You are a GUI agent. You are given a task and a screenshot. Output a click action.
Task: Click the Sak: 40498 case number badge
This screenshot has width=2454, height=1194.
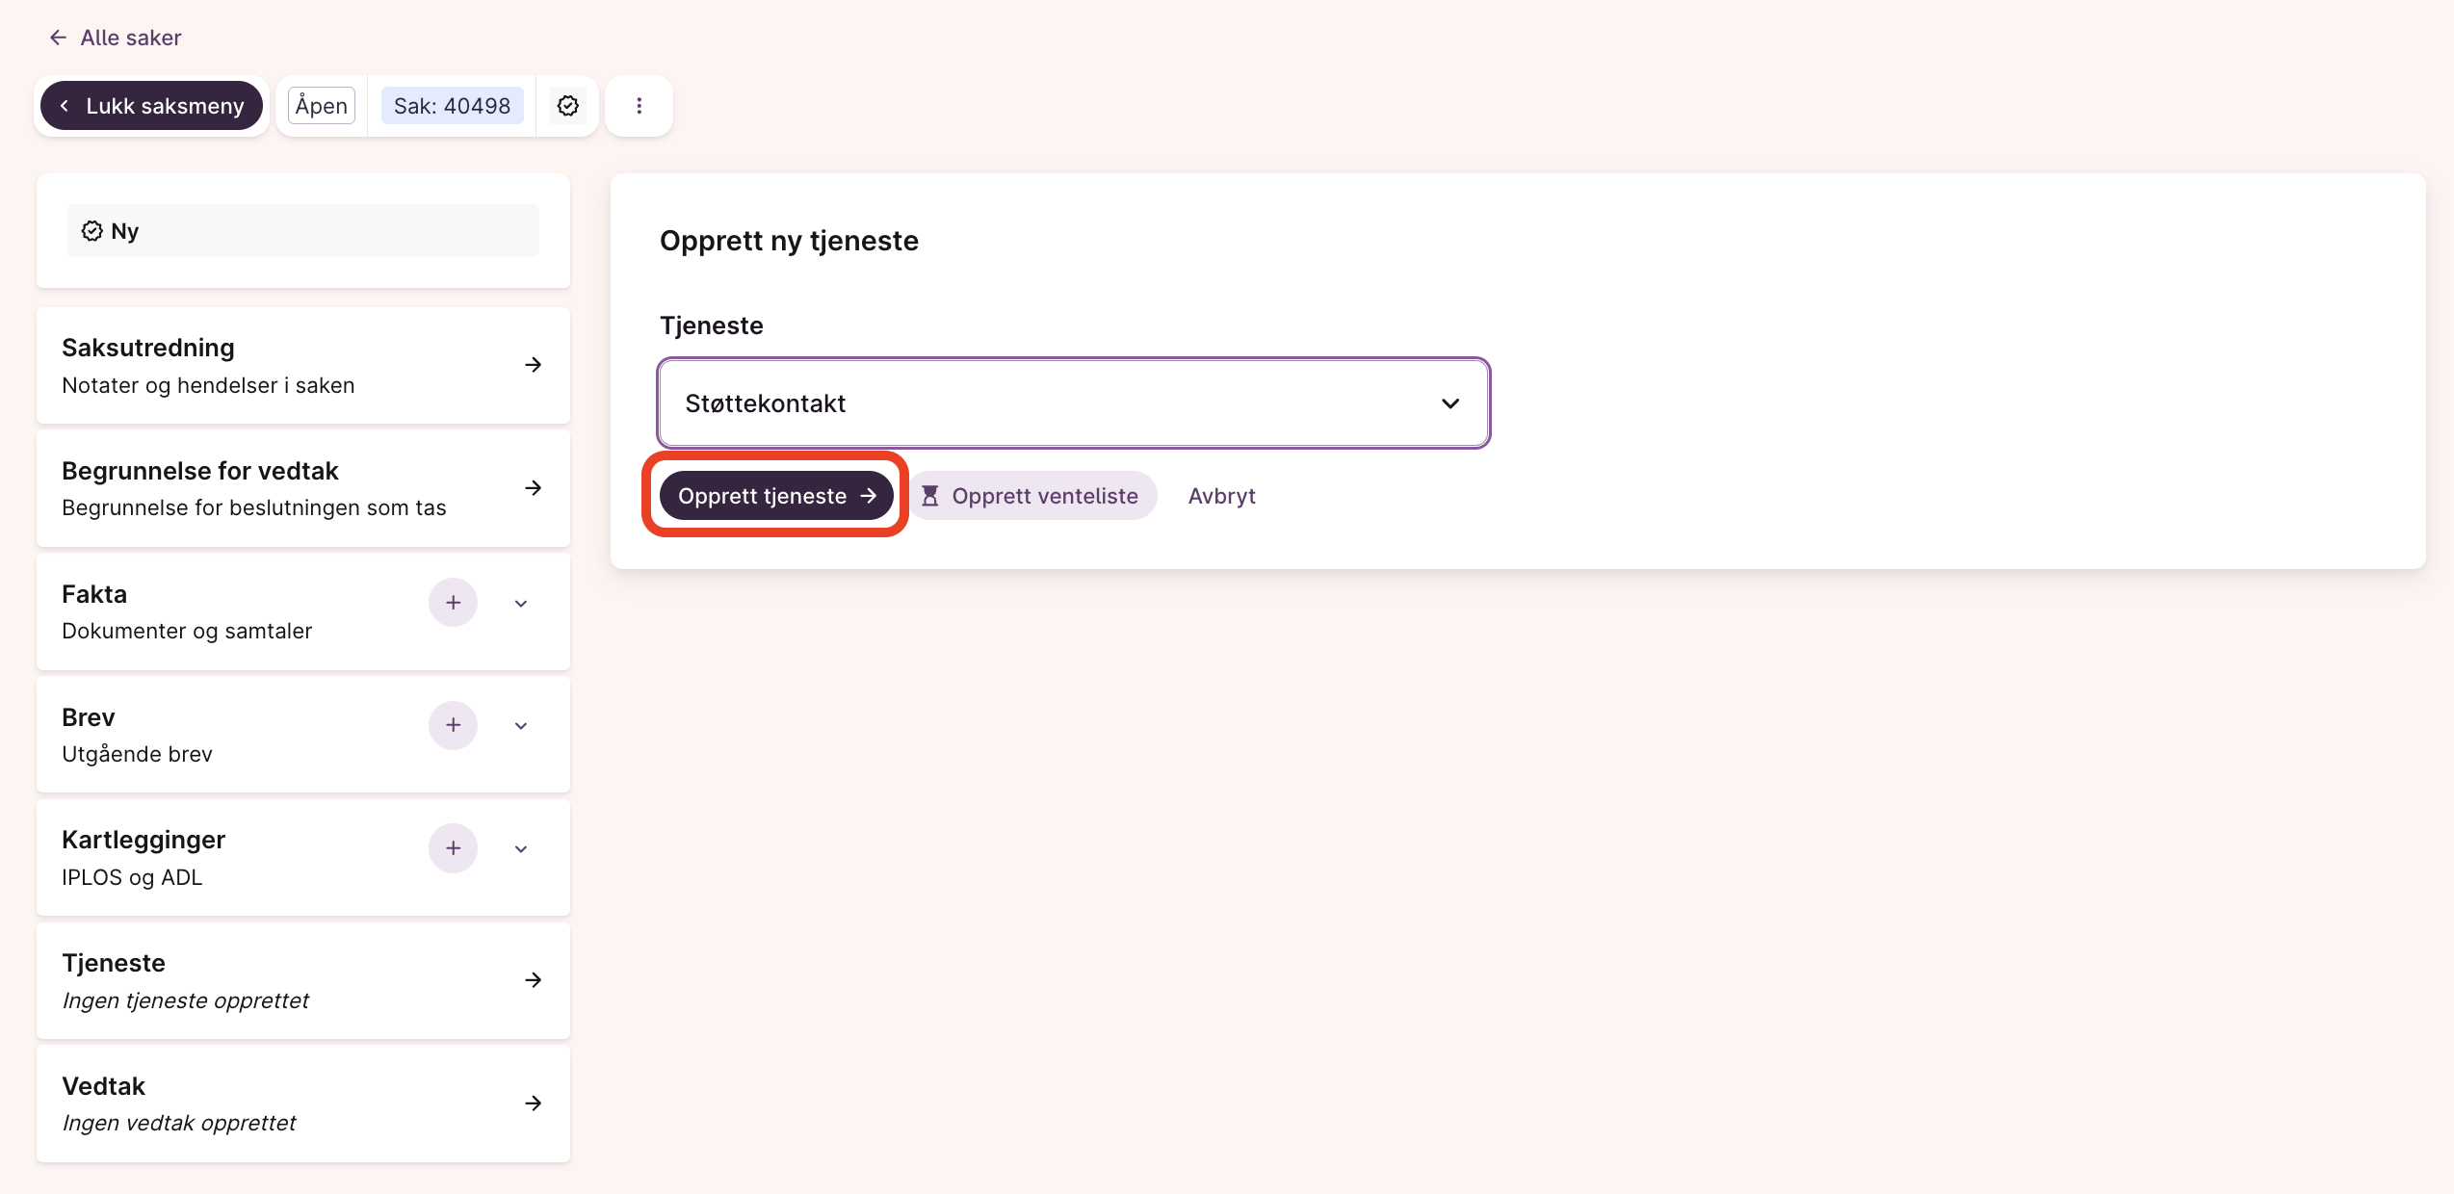click(452, 106)
